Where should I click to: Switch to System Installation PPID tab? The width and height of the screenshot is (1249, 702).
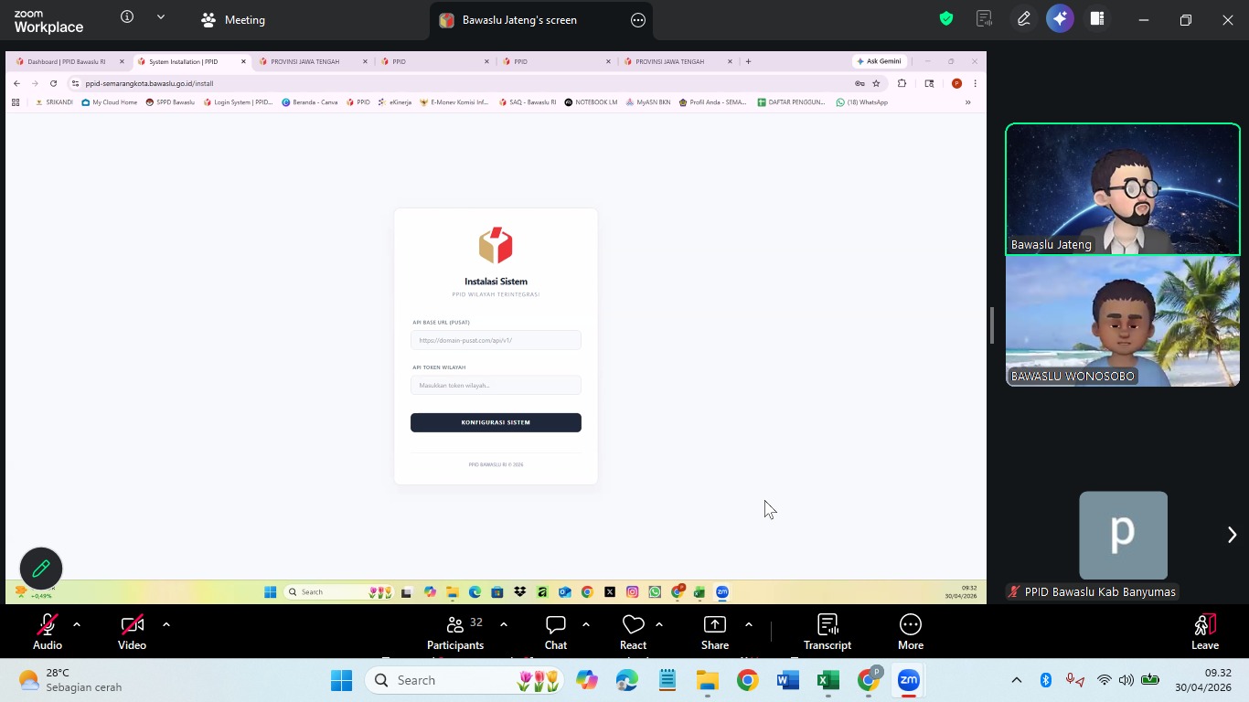coord(189,61)
